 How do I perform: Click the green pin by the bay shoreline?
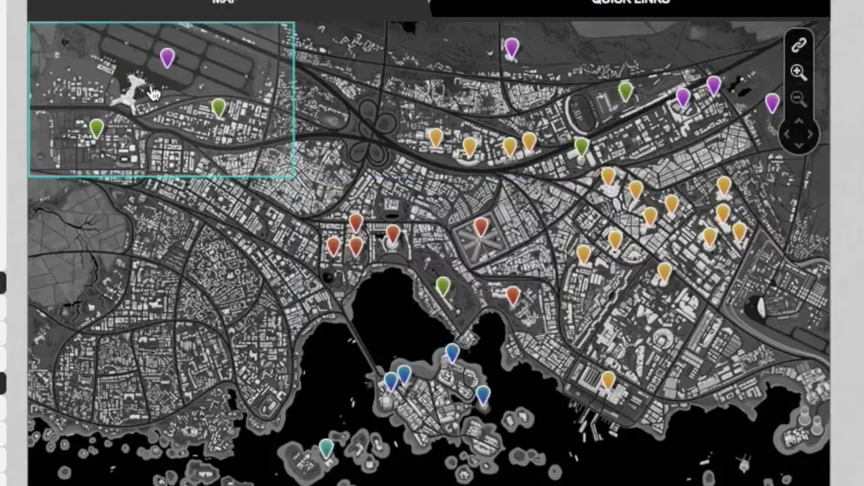[x=443, y=286]
